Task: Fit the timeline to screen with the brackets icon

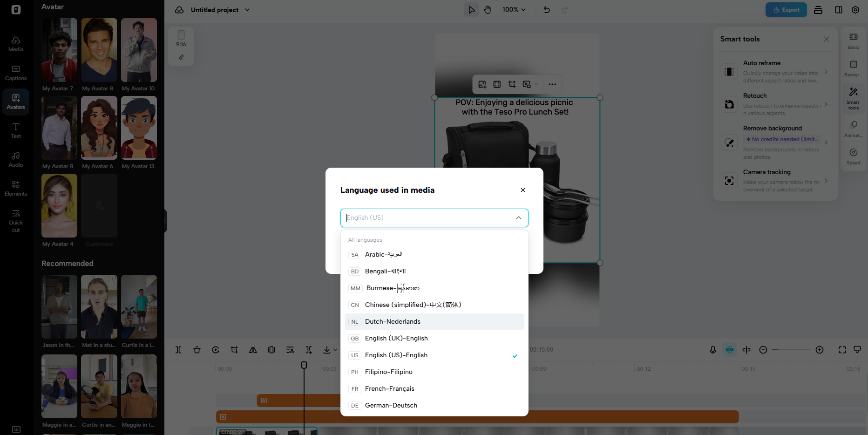Action: [842, 350]
